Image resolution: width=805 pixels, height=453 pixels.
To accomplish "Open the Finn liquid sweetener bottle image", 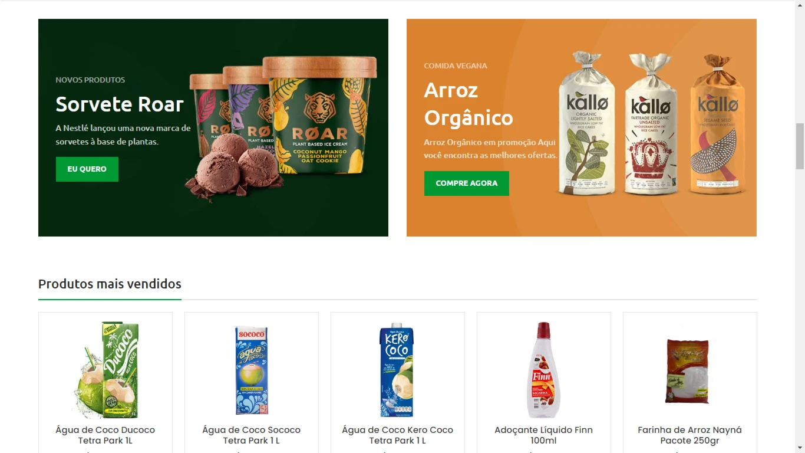I will (x=543, y=370).
